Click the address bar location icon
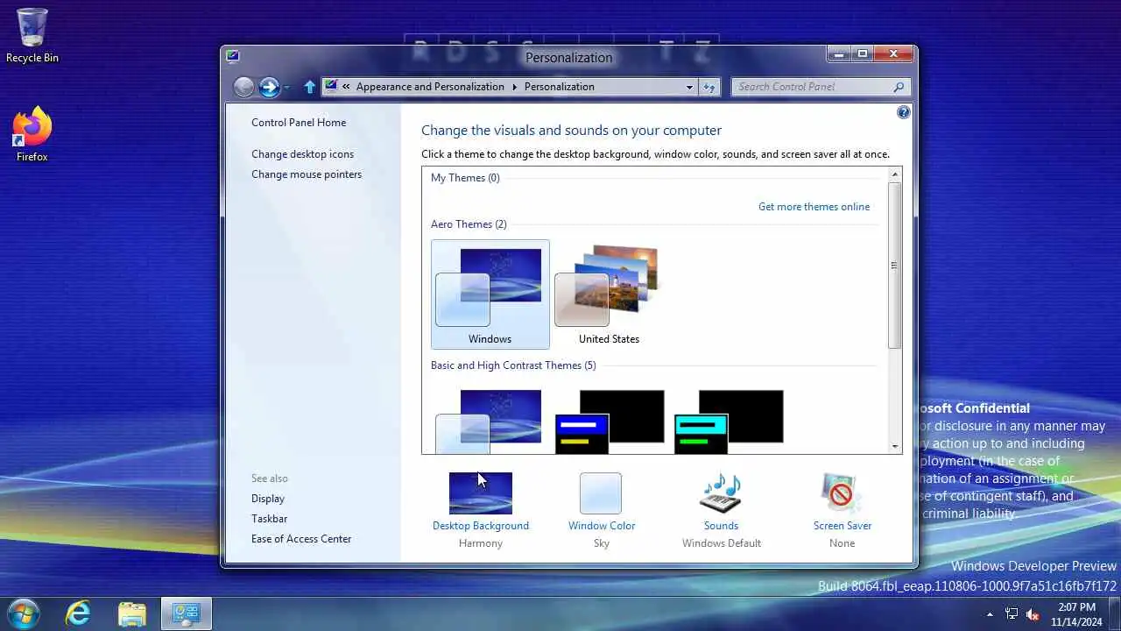This screenshot has width=1121, height=631. 331,86
